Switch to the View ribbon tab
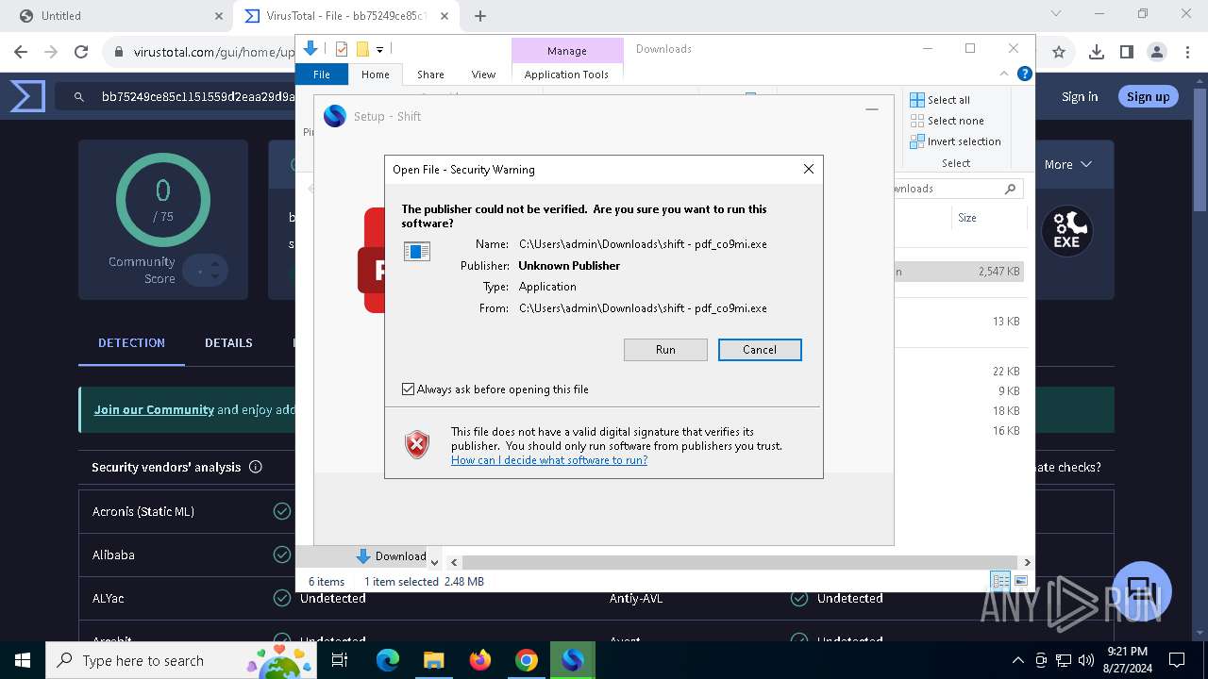This screenshot has height=679, width=1208. (483, 75)
